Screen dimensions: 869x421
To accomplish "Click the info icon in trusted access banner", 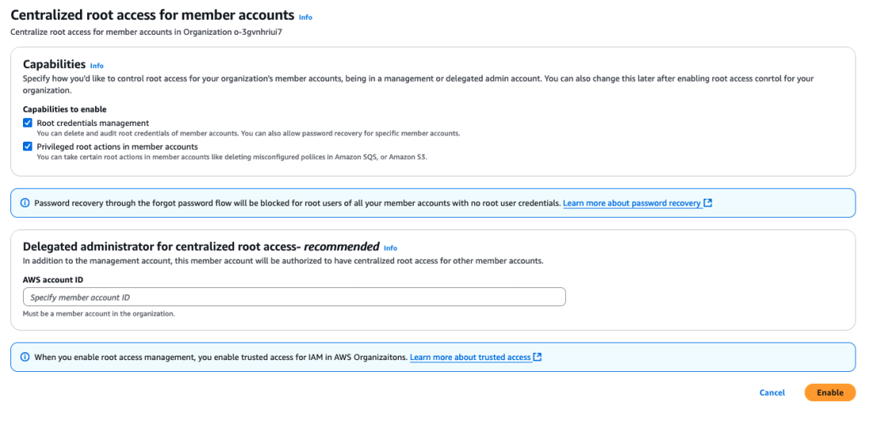I will pos(24,358).
